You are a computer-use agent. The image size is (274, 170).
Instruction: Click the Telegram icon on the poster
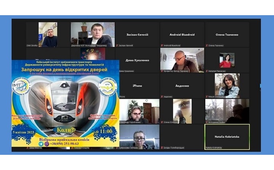(x=41, y=144)
